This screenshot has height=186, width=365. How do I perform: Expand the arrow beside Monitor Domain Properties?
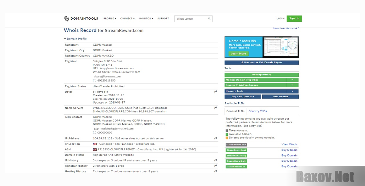(x=292, y=80)
